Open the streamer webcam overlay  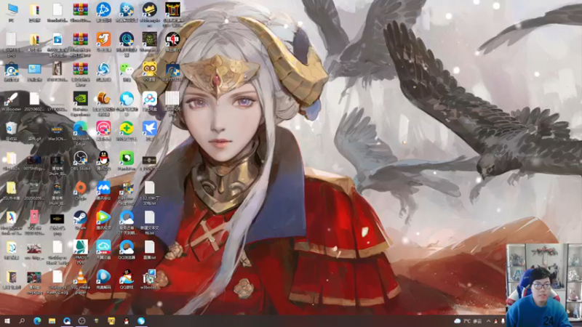pyautogui.click(x=543, y=285)
